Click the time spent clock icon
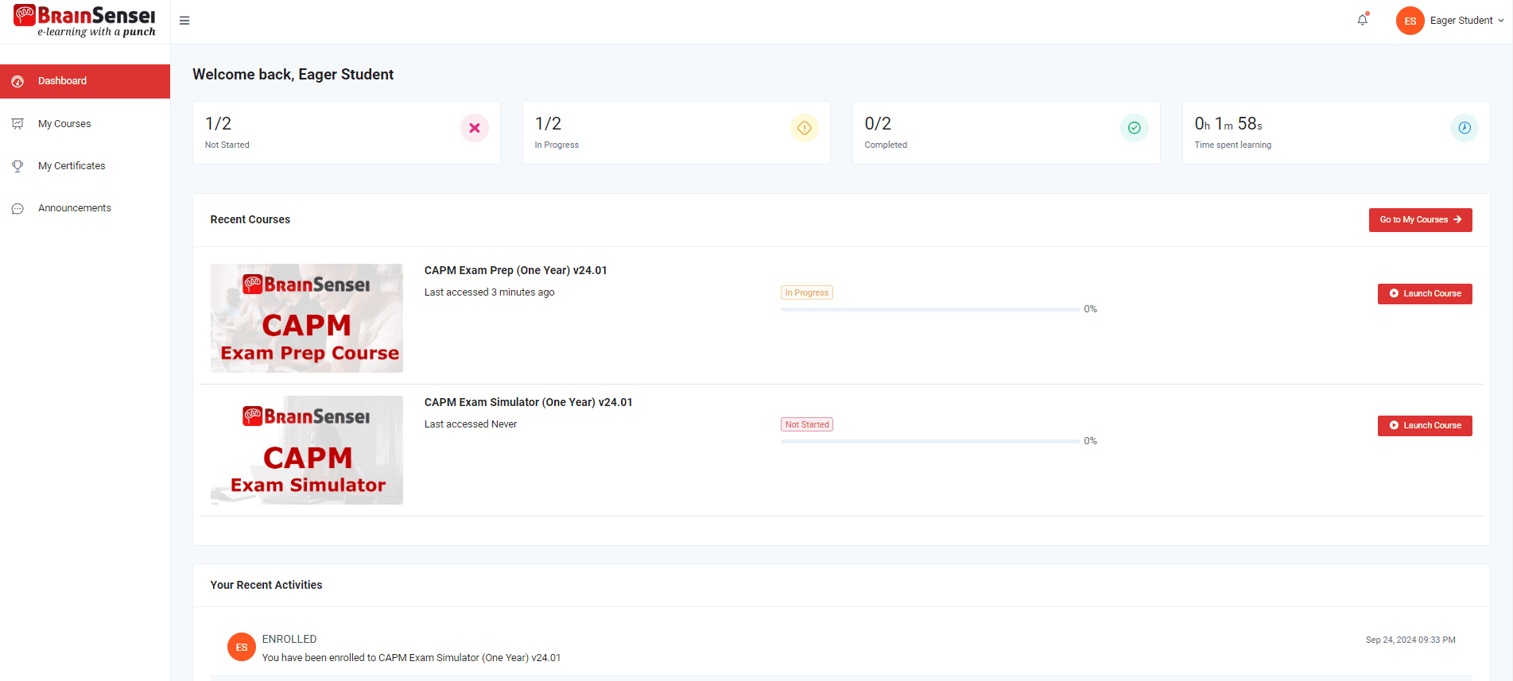 (1465, 128)
